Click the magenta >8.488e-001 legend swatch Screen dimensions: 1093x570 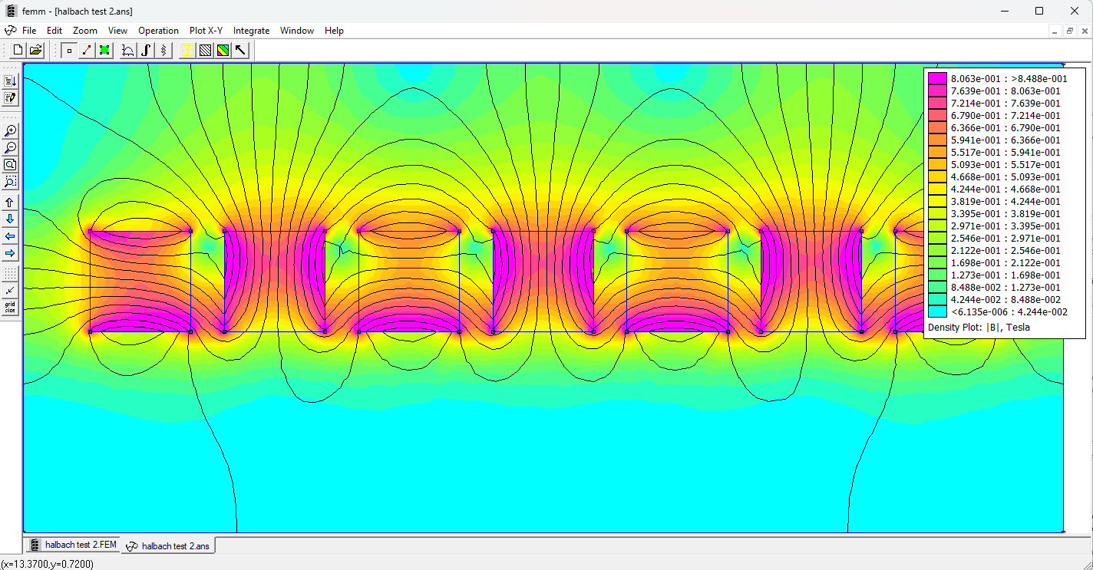click(x=937, y=78)
